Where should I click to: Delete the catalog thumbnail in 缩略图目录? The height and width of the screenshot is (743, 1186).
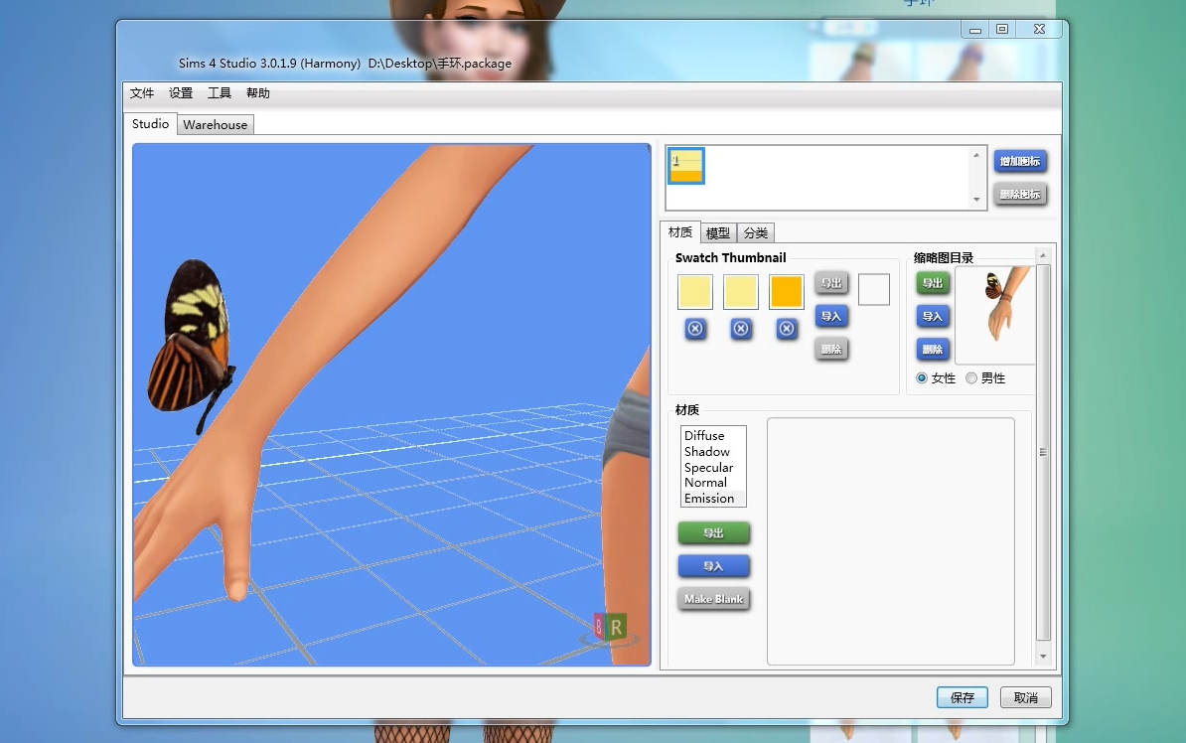point(933,349)
